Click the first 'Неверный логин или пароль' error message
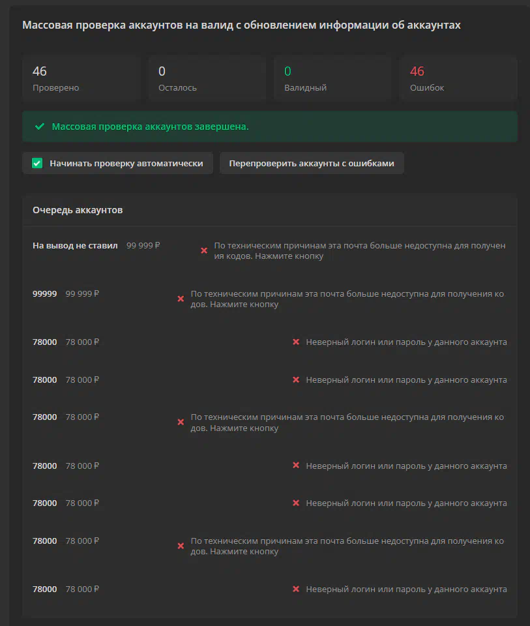 (406, 342)
